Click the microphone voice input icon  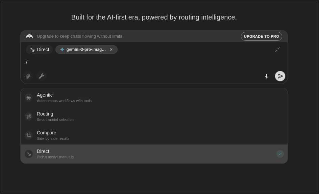(x=267, y=76)
